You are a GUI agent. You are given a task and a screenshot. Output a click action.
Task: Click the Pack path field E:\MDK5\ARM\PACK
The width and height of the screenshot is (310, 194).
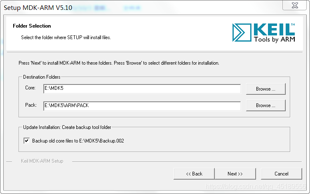pyautogui.click(x=142, y=106)
